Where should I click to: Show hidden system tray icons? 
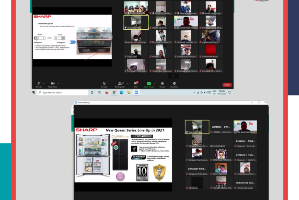194,92
